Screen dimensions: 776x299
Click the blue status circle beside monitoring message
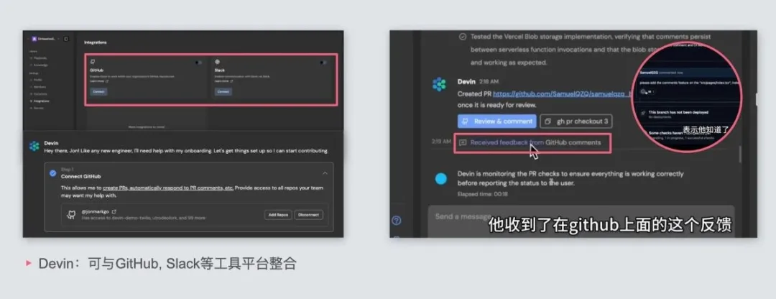click(440, 179)
